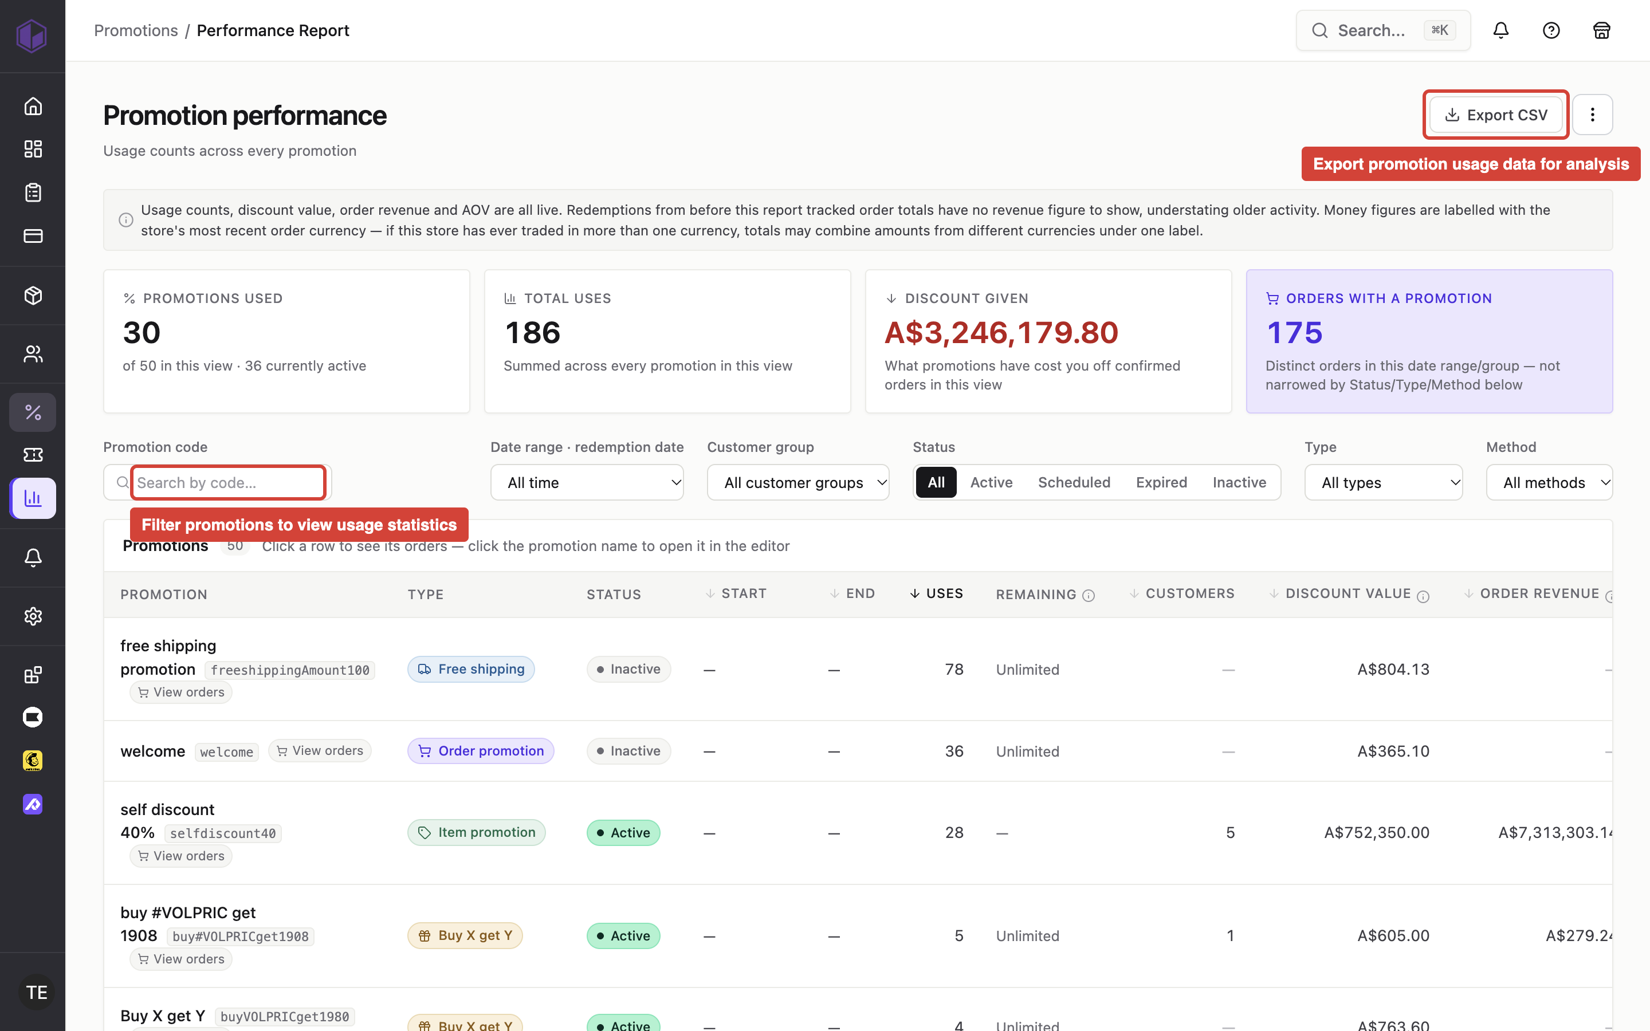Select the All status filter
Screen dimensions: 1650x1031
(x=936, y=483)
